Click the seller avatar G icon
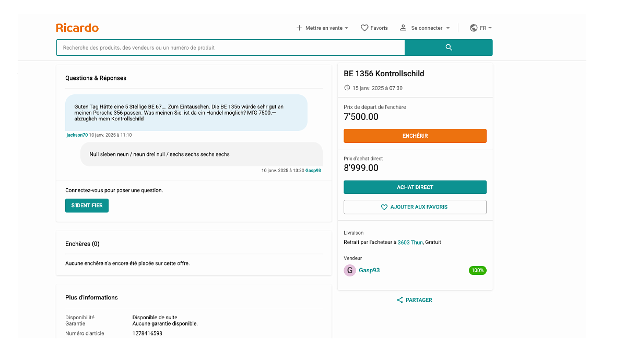Image resolution: width=625 pixels, height=351 pixels. [349, 270]
